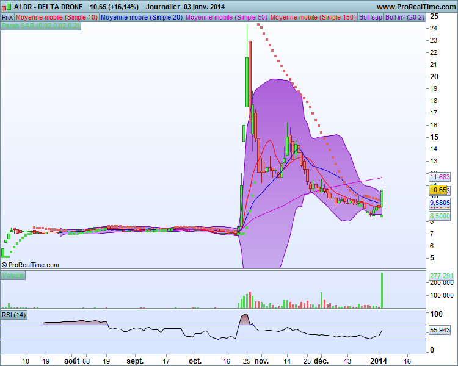
Task: Click the 8,5000 Parabolic SAR value tag
Action: click(x=440, y=216)
